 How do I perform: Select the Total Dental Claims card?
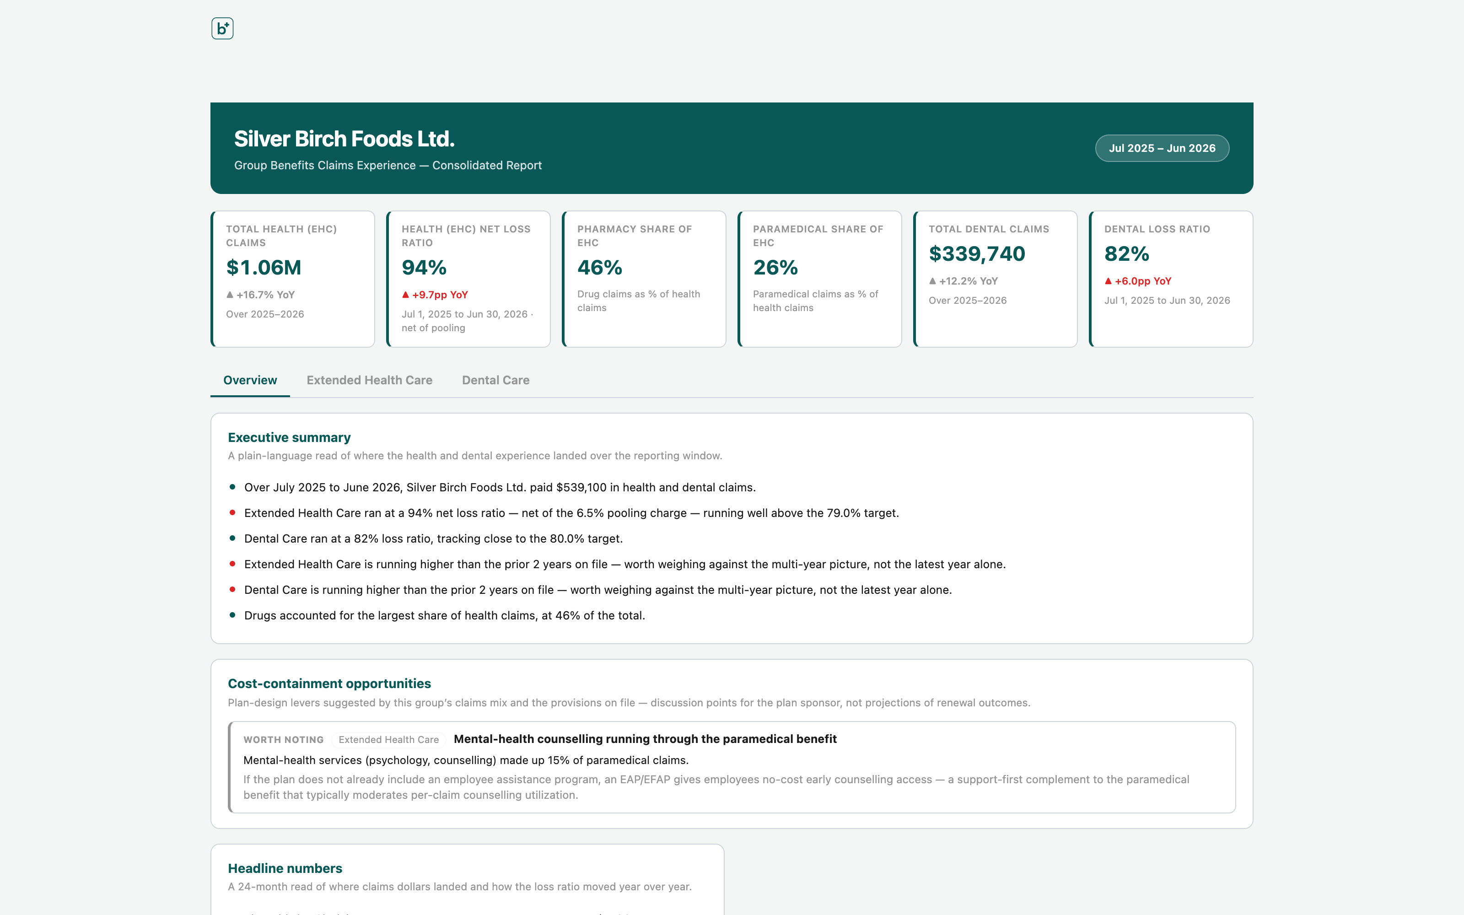[x=995, y=279]
